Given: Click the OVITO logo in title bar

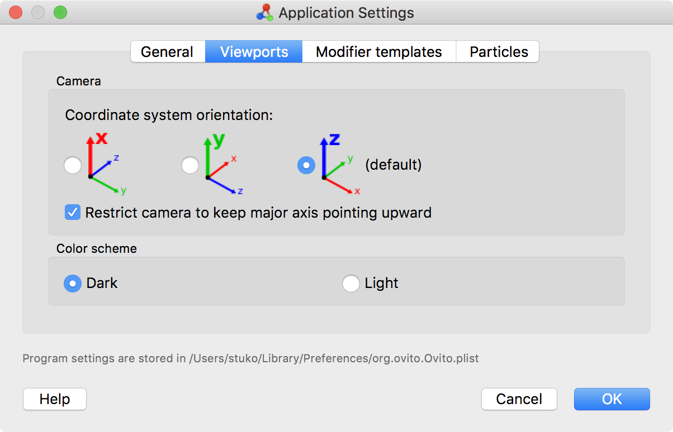Looking at the screenshot, I should coord(264,12).
